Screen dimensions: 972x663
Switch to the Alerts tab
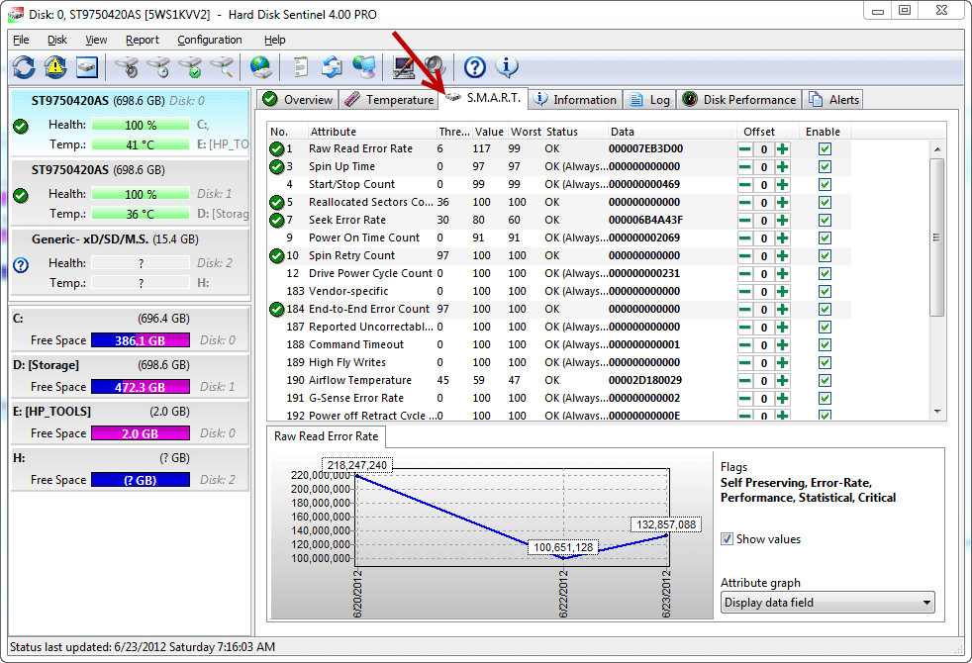[x=833, y=100]
